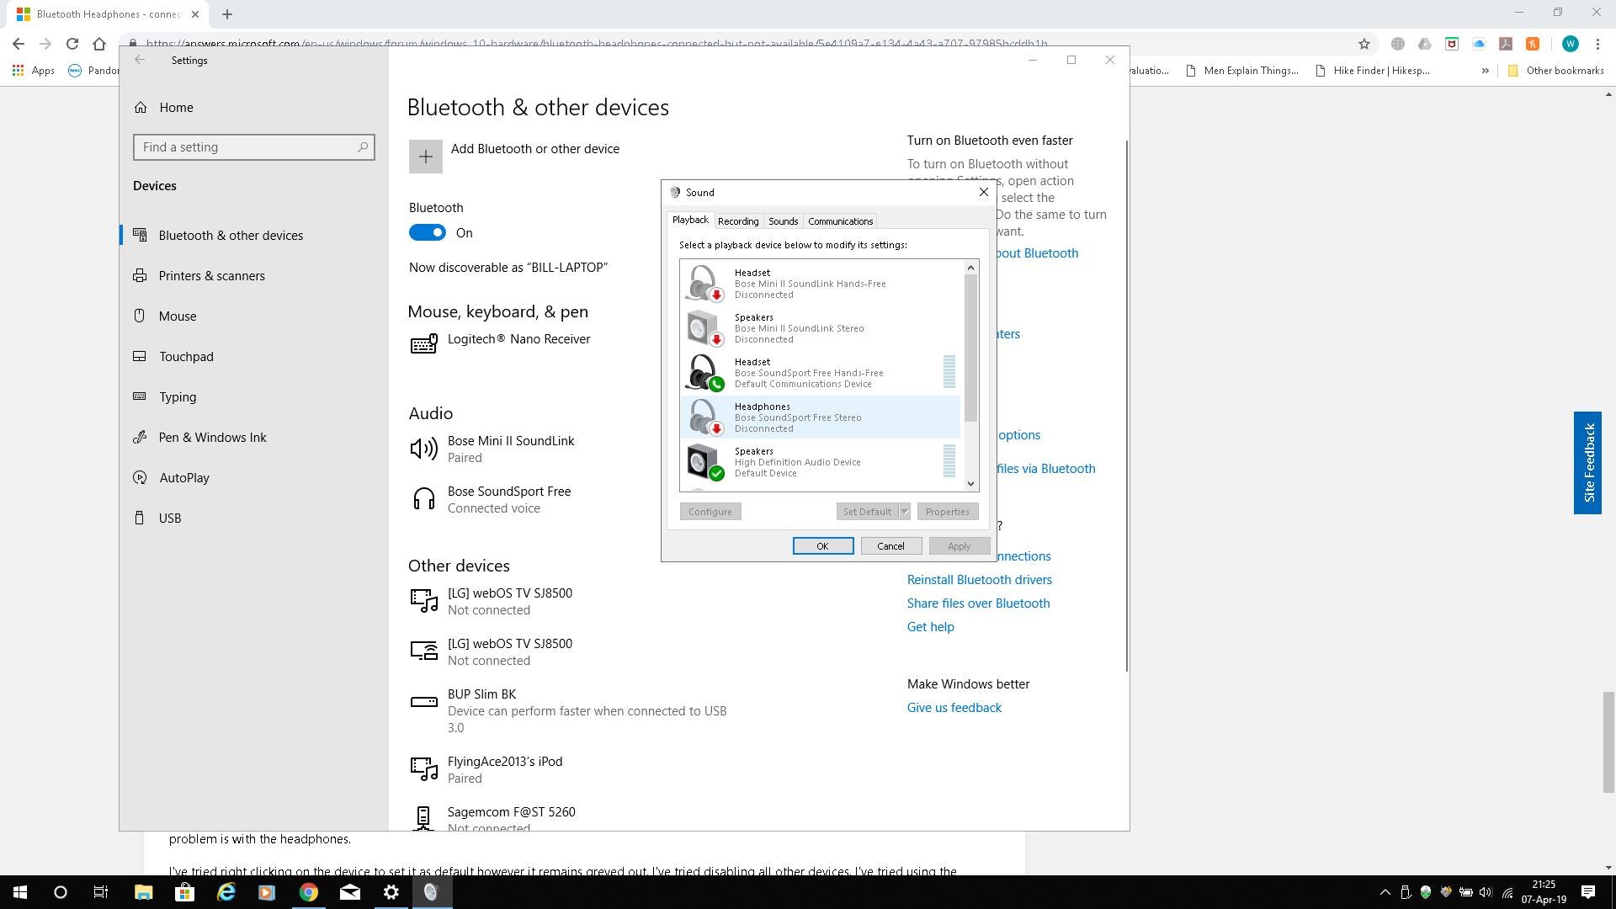Click the Properties button for selected device
Image resolution: width=1616 pixels, height=909 pixels.
tap(947, 511)
